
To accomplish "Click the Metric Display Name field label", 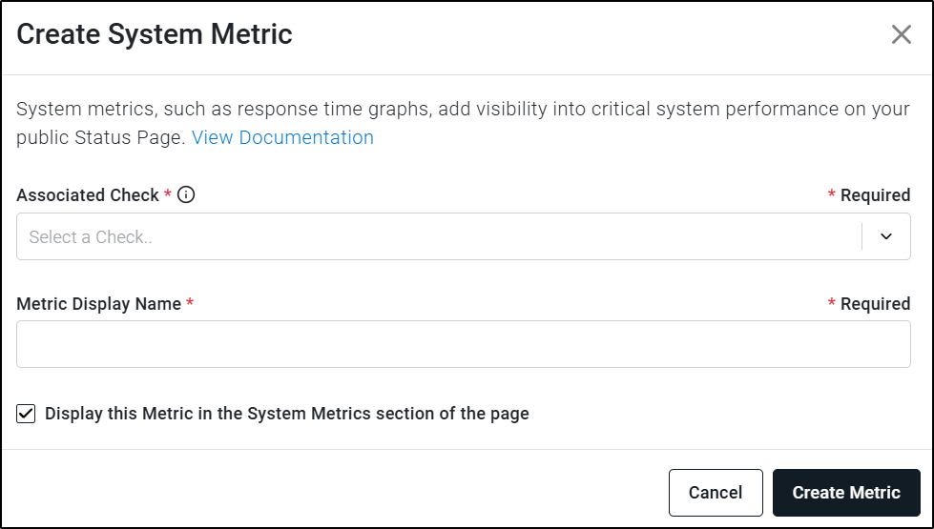I will pyautogui.click(x=99, y=303).
